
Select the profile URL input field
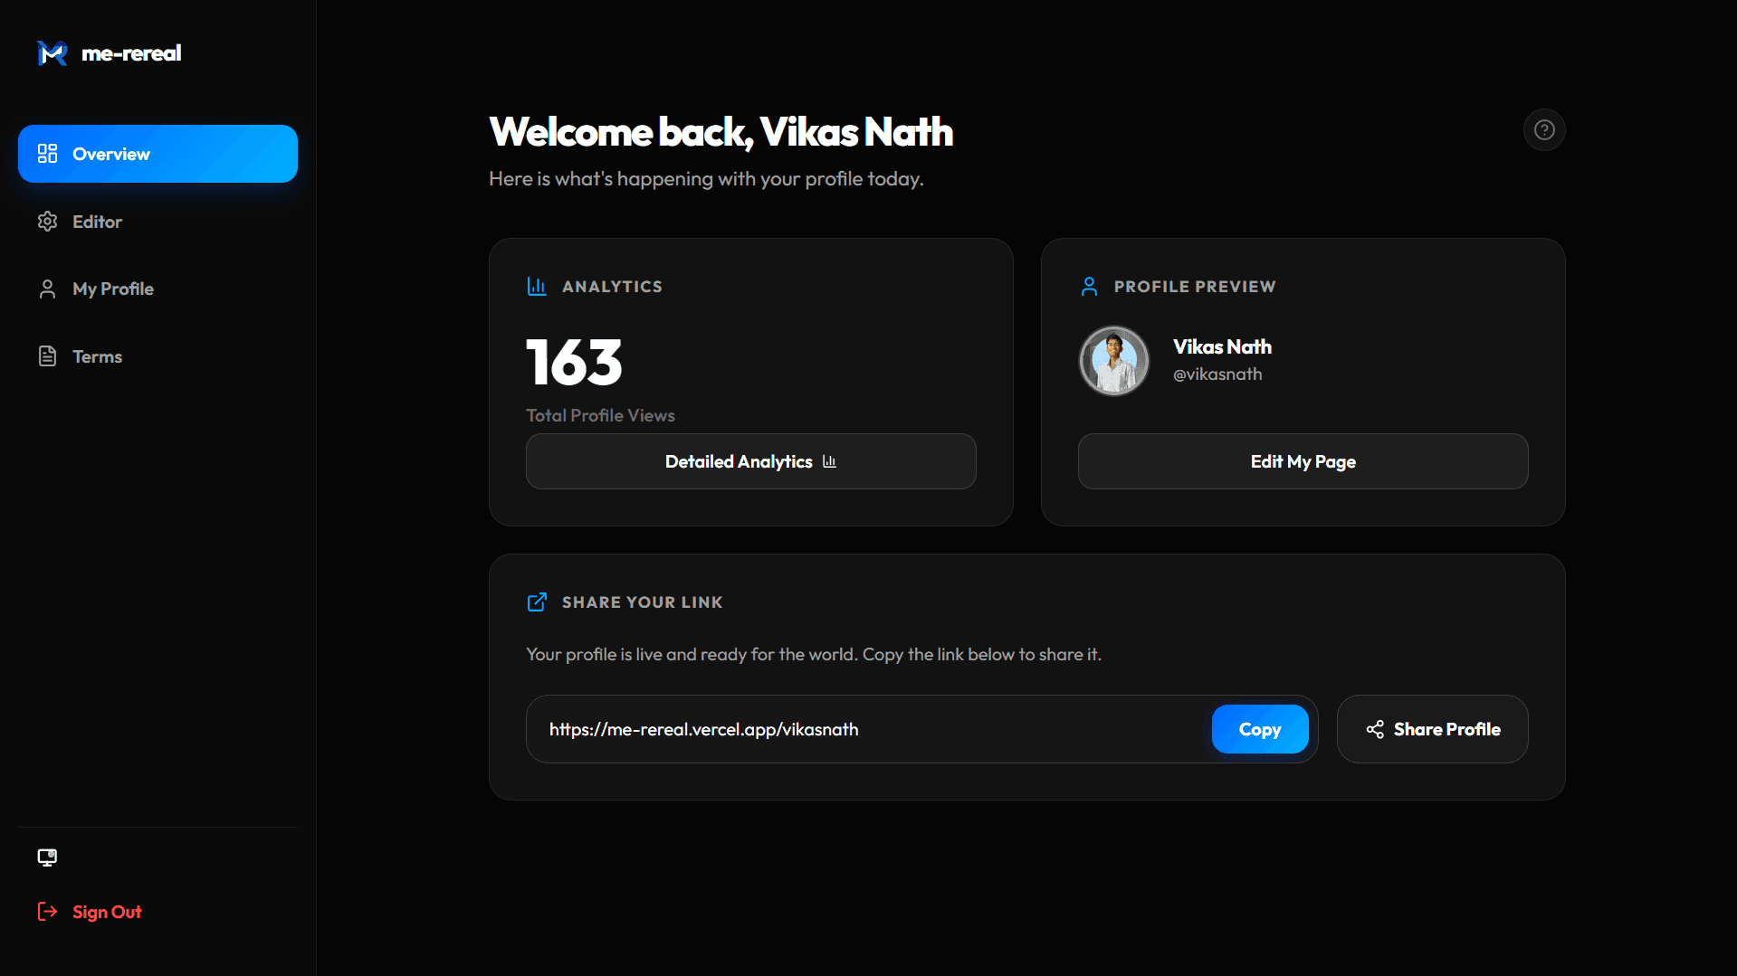click(860, 729)
